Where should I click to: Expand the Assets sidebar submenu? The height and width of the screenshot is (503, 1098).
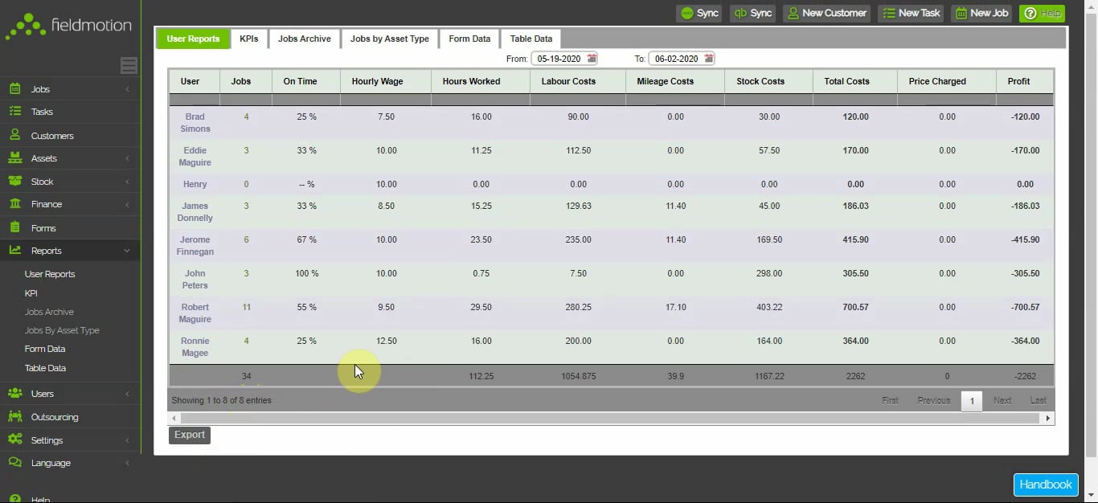click(127, 158)
